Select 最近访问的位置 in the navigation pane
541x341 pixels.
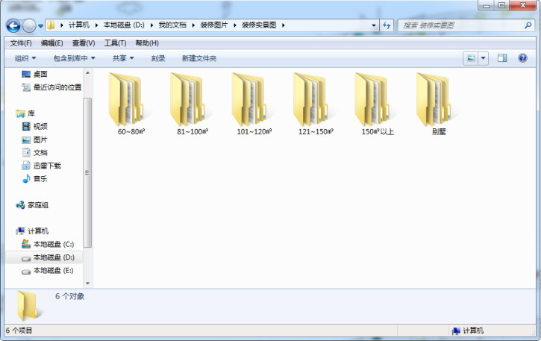[x=51, y=87]
